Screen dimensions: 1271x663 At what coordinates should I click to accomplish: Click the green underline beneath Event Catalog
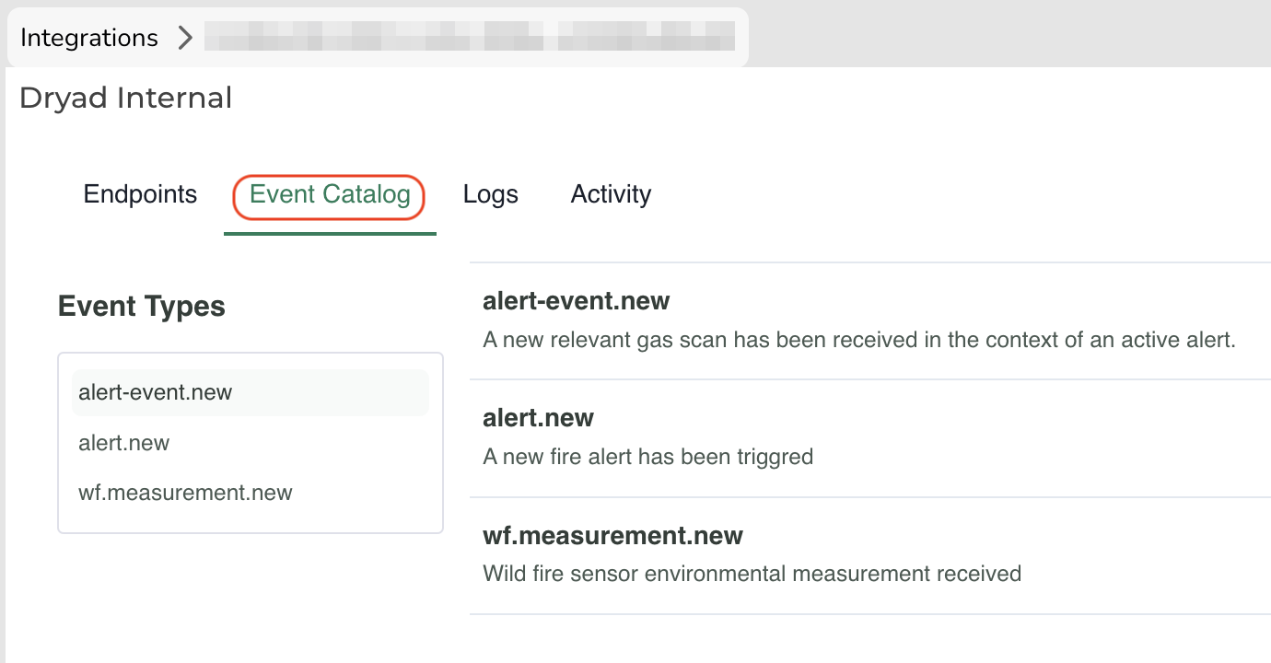click(330, 234)
